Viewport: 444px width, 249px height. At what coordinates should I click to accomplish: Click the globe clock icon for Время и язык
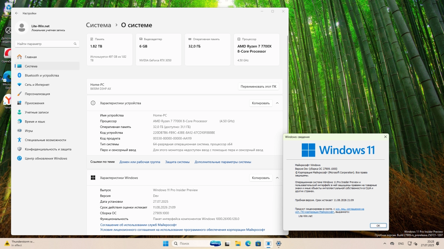[x=19, y=121]
